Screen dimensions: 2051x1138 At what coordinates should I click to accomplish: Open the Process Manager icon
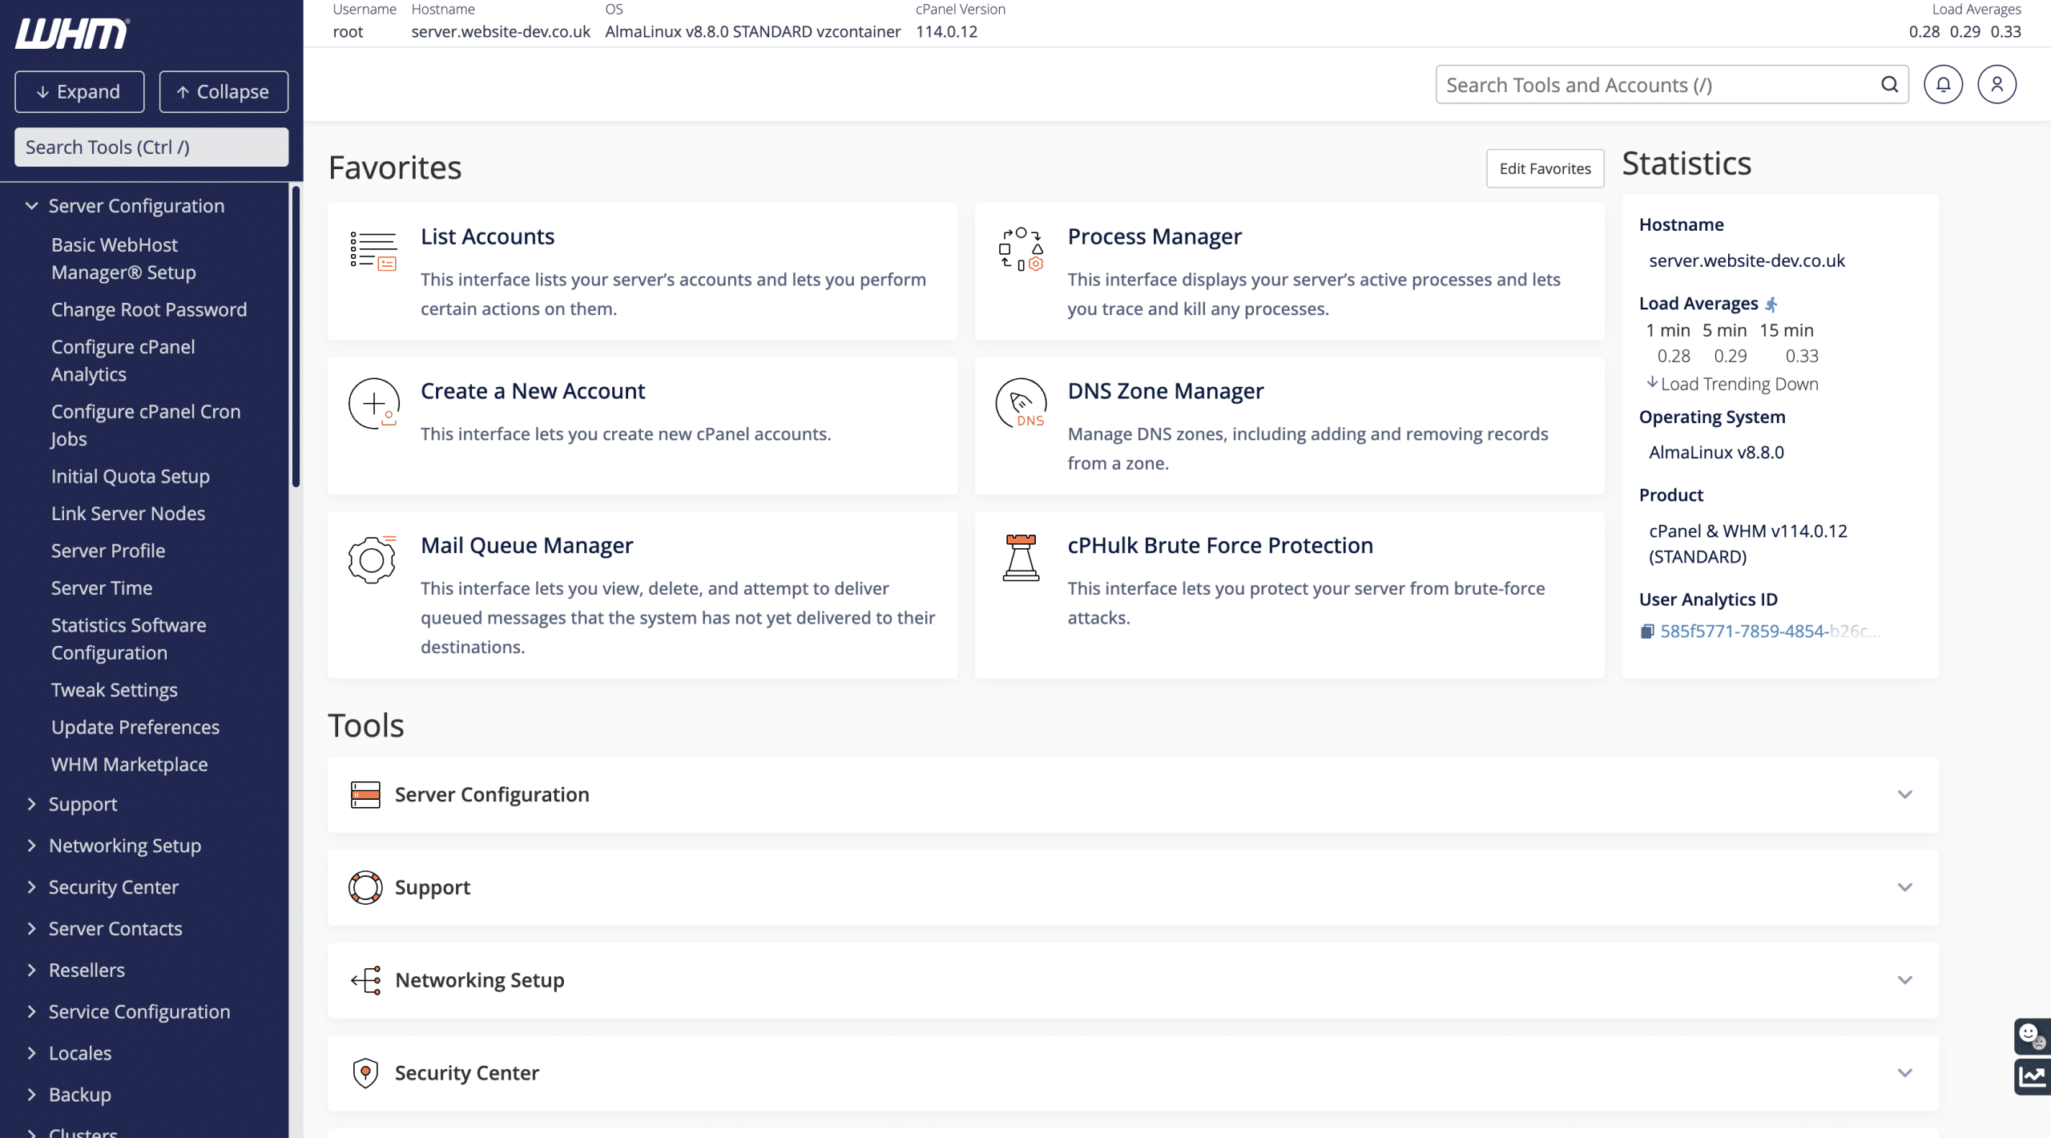(x=1021, y=250)
